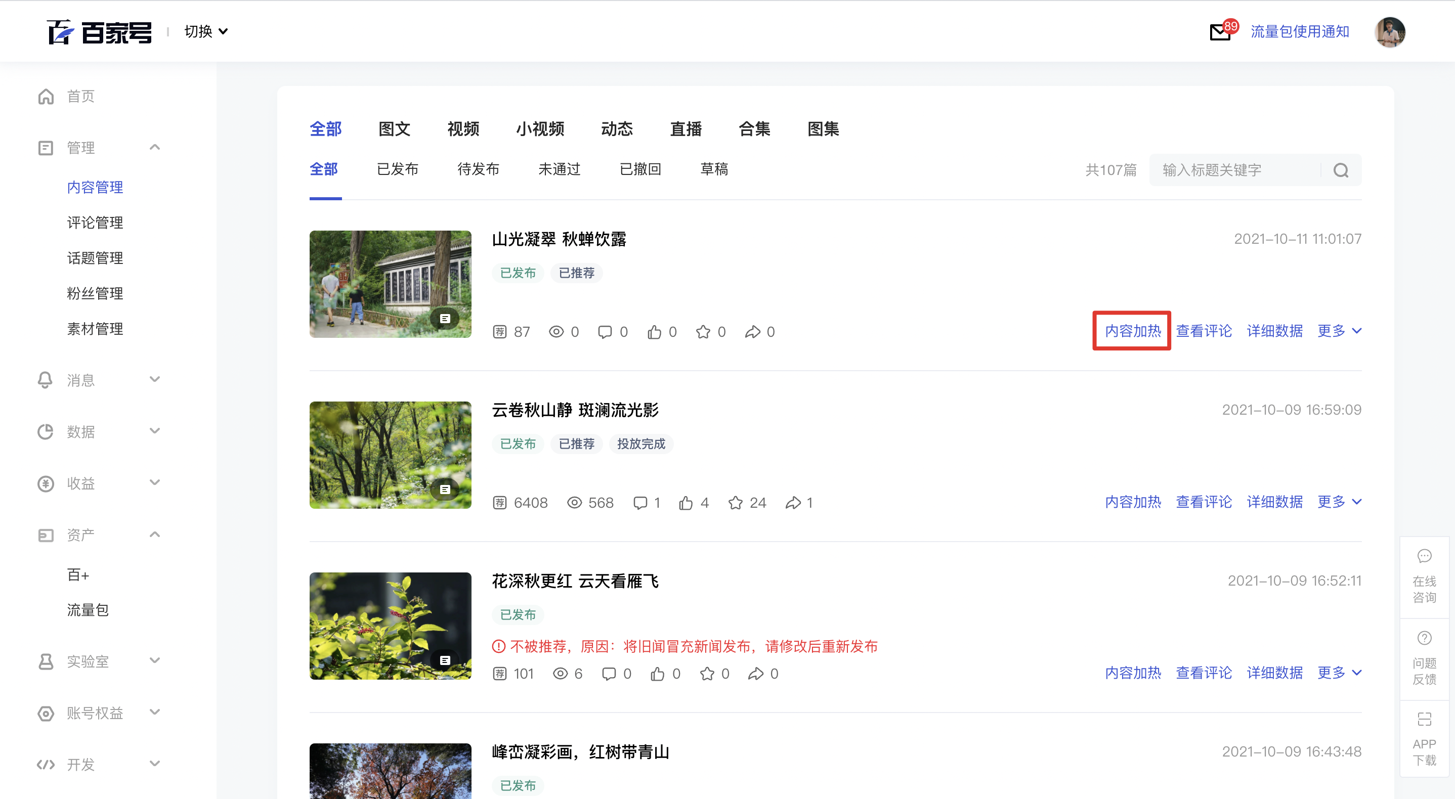Open 评论管理 in the sidebar
Image resolution: width=1455 pixels, height=799 pixels.
click(95, 223)
